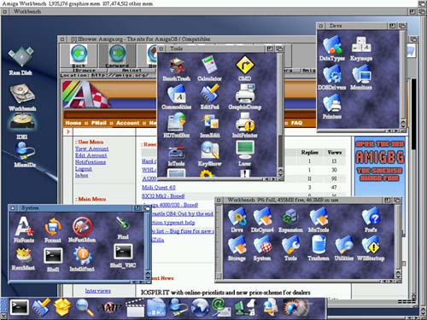Viewport: 427px width, 320px height.
Task: Click Forward button in IBrowse toolbar
Action: pos(117,56)
